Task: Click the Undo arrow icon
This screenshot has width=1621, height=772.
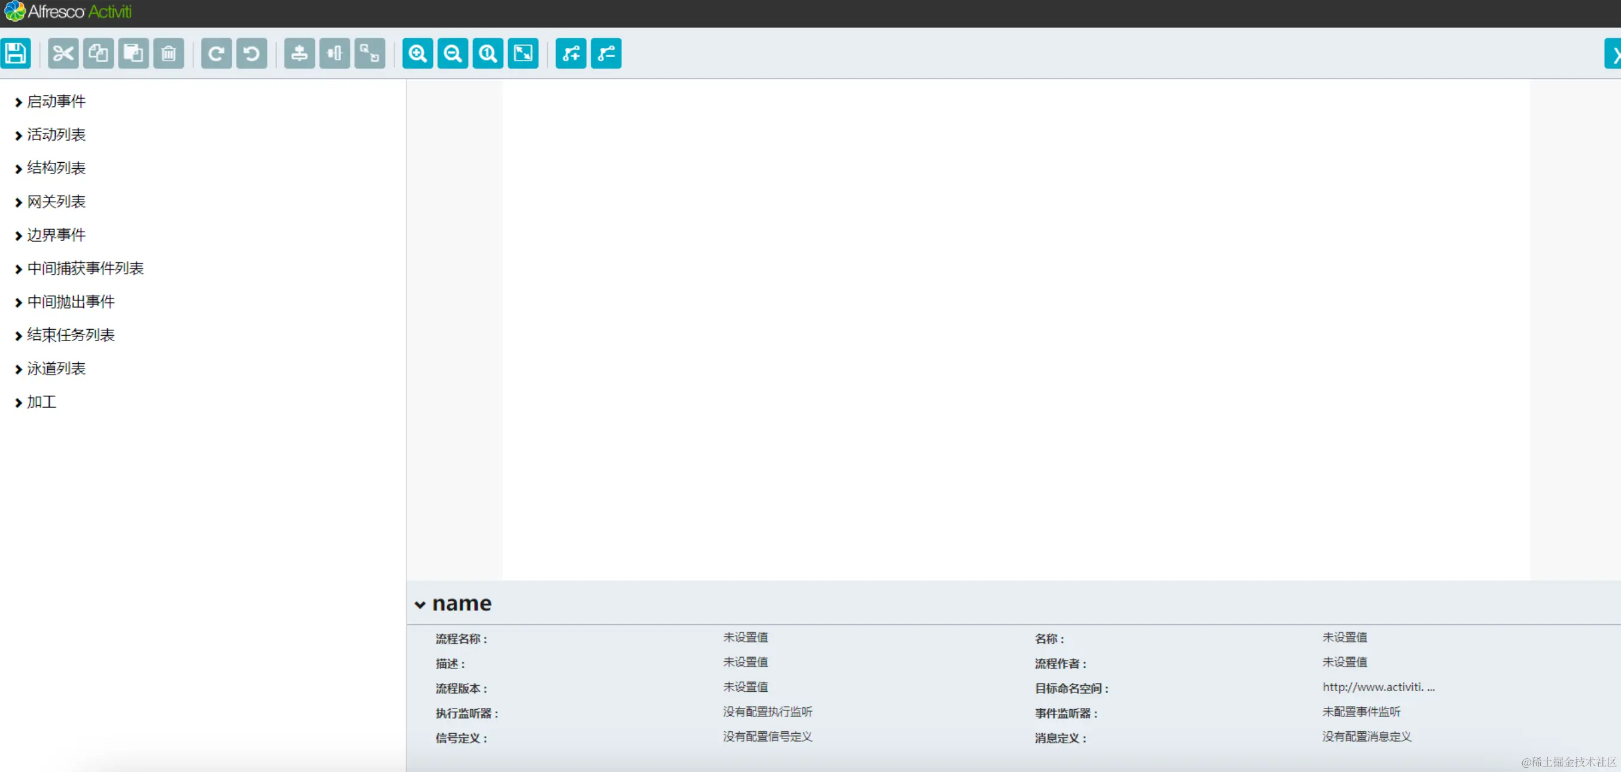Action: tap(251, 53)
